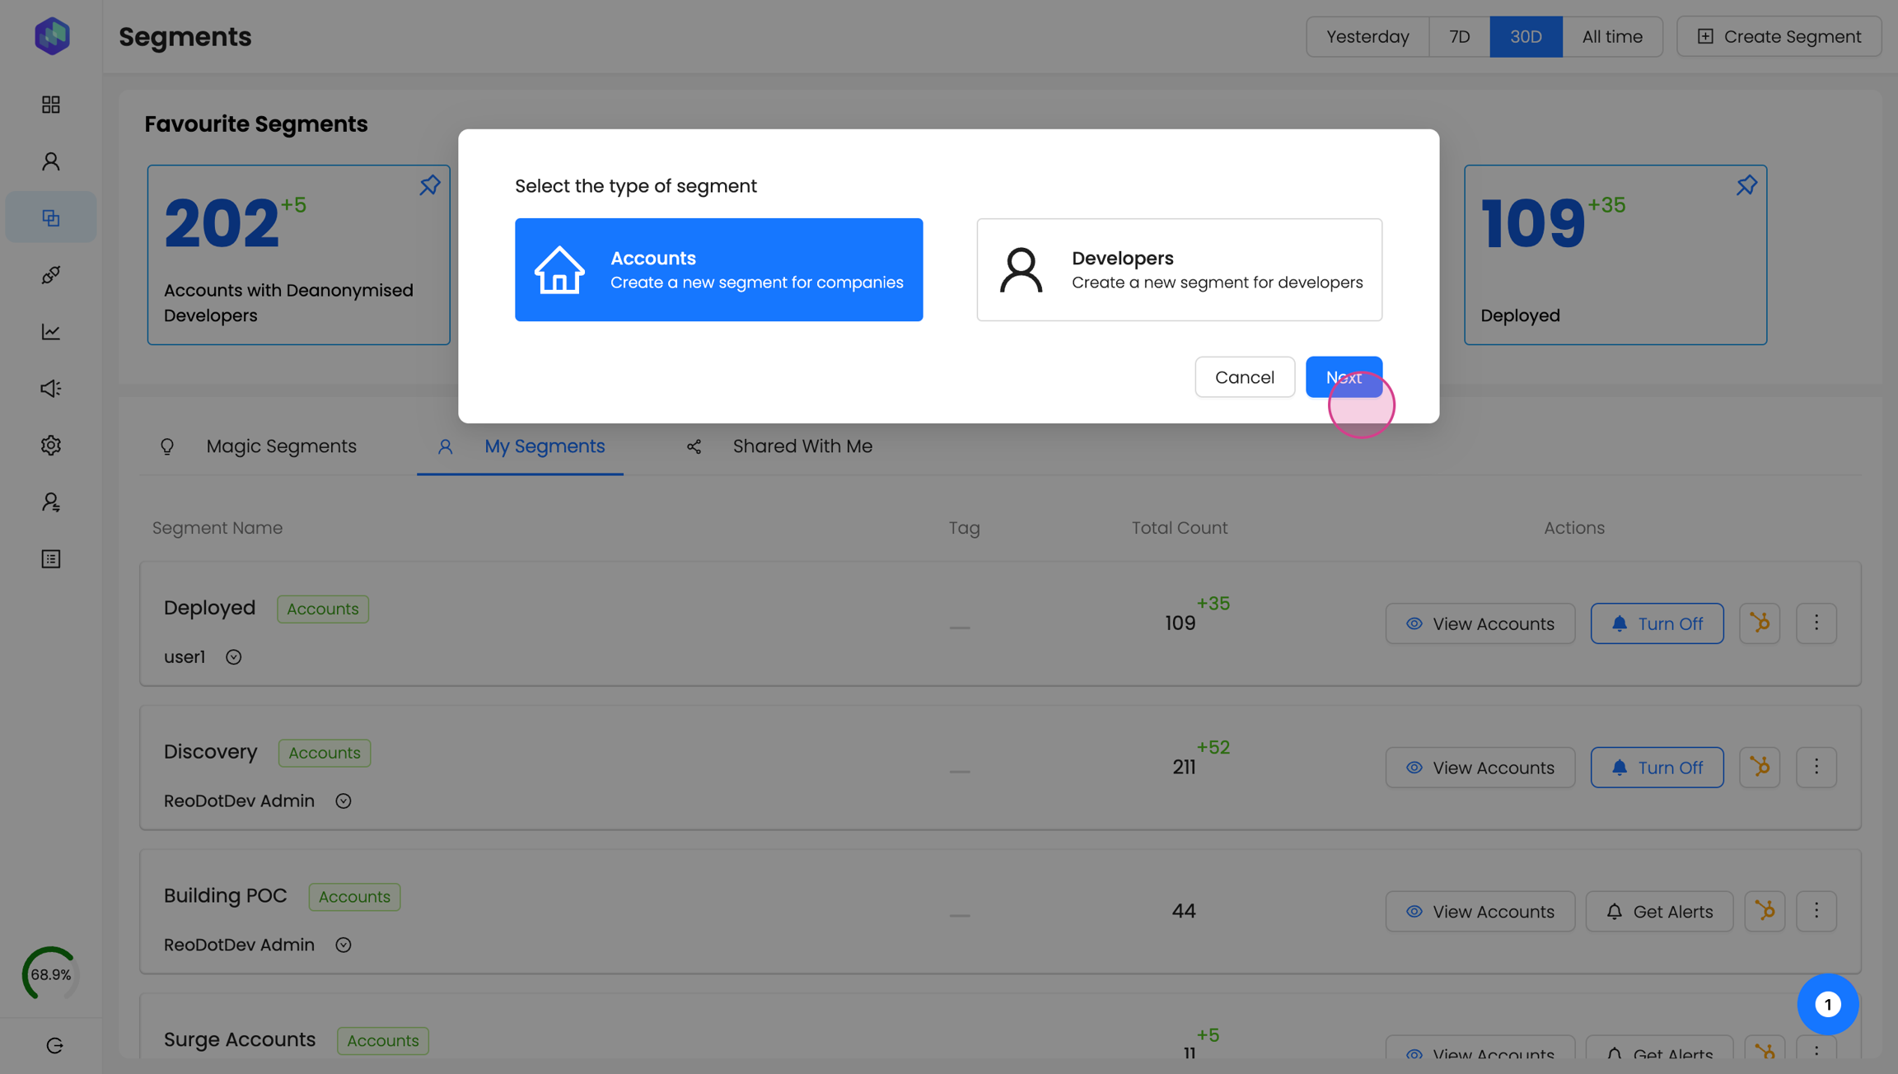
Task: Click the 68.9% circular progress indicator
Action: coord(51,974)
